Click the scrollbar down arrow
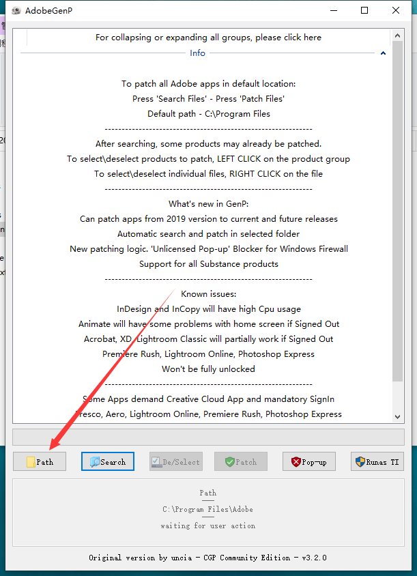This screenshot has width=417, height=576. point(397,416)
